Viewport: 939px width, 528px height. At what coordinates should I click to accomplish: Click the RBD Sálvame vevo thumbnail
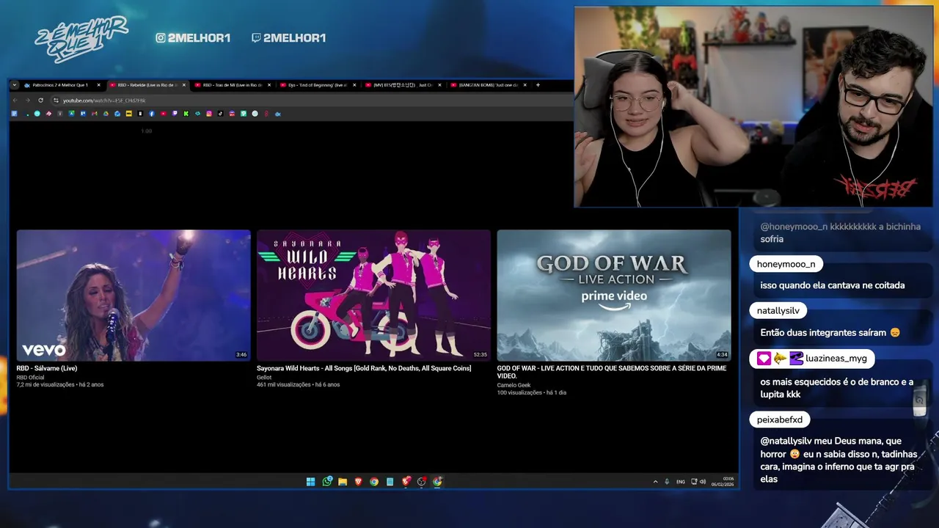click(134, 296)
